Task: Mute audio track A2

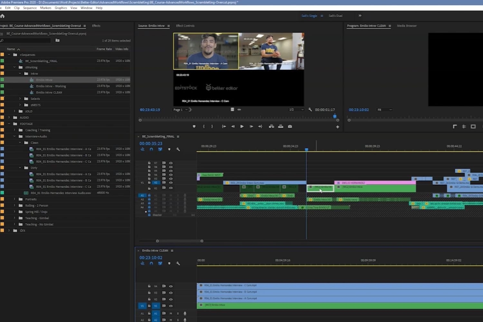Action: (x=171, y=199)
